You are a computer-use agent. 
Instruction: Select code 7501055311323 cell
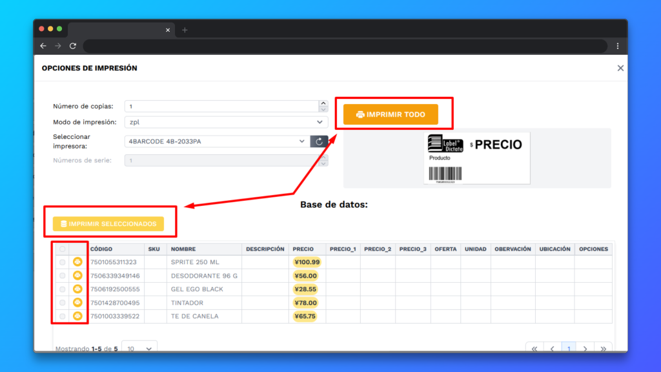click(x=114, y=262)
